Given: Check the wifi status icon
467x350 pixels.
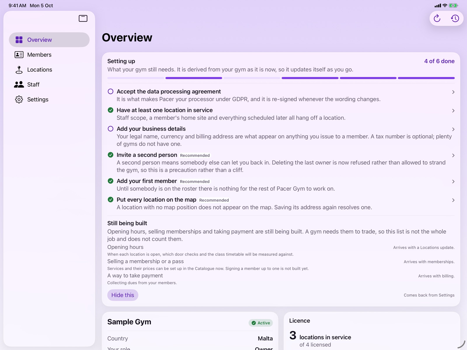Looking at the screenshot, I should pyautogui.click(x=445, y=5).
